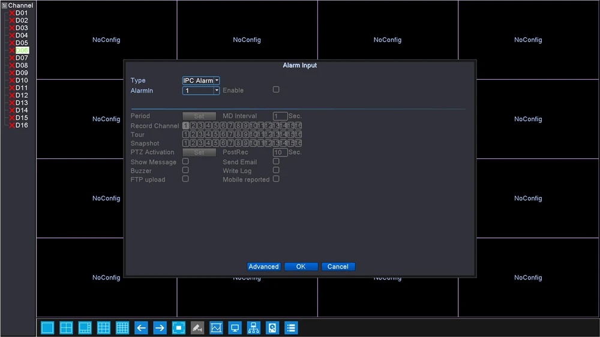Check the Enable checkbox
Image resolution: width=600 pixels, height=337 pixels.
pos(276,89)
